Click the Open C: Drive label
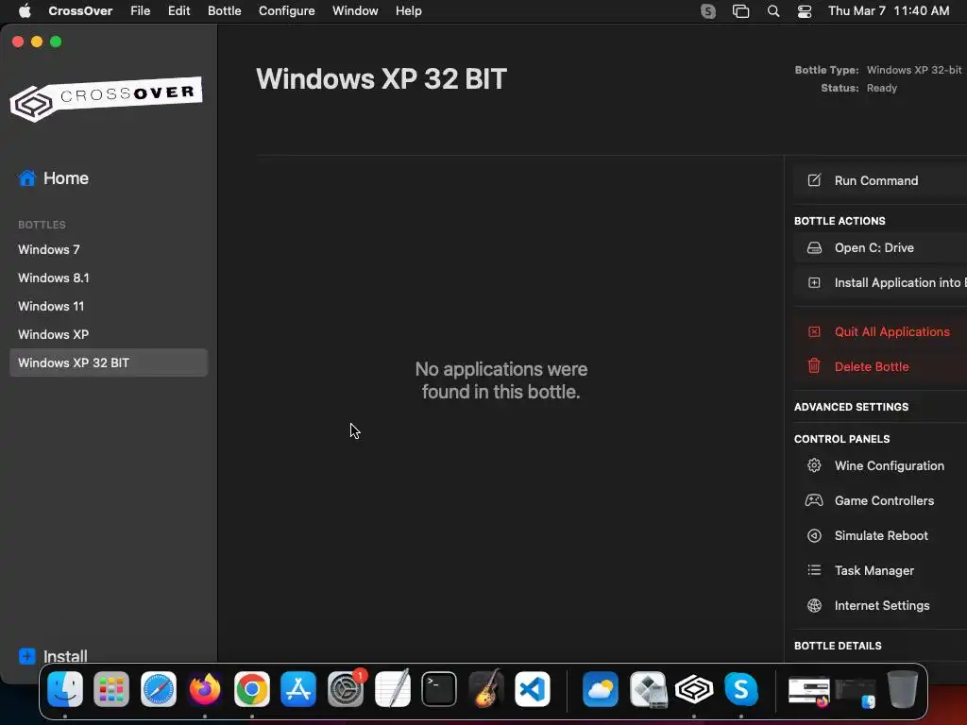 click(x=874, y=248)
